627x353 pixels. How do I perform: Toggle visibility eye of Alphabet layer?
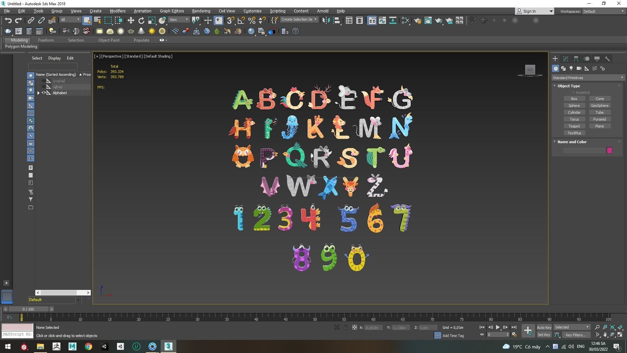(43, 93)
